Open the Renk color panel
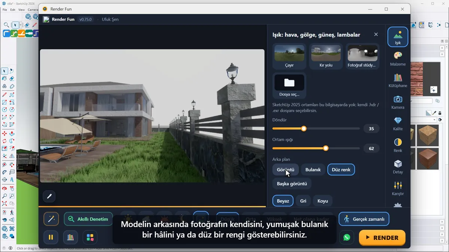Viewport: 449px width, 252px height. [398, 145]
